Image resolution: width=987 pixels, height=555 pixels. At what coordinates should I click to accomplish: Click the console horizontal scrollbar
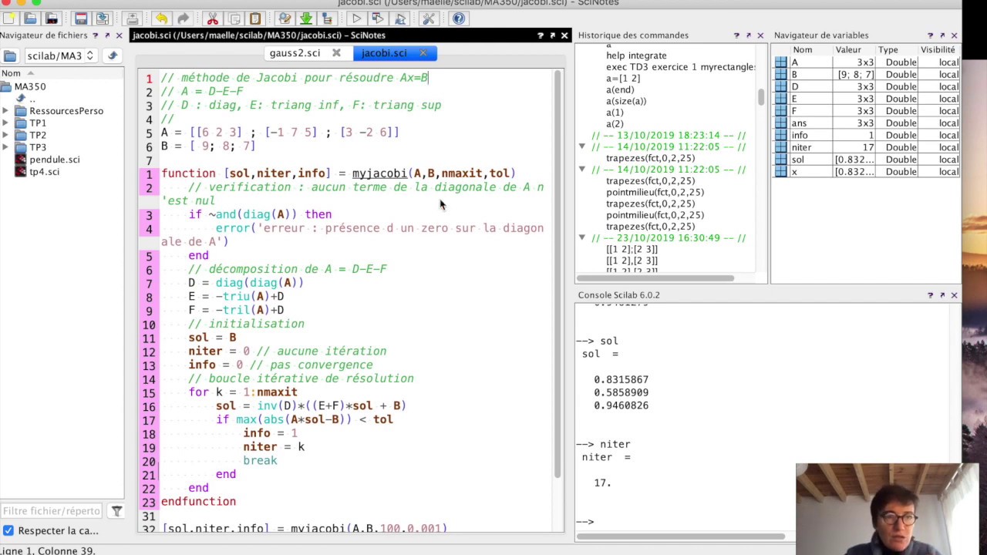pyautogui.click(x=681, y=536)
